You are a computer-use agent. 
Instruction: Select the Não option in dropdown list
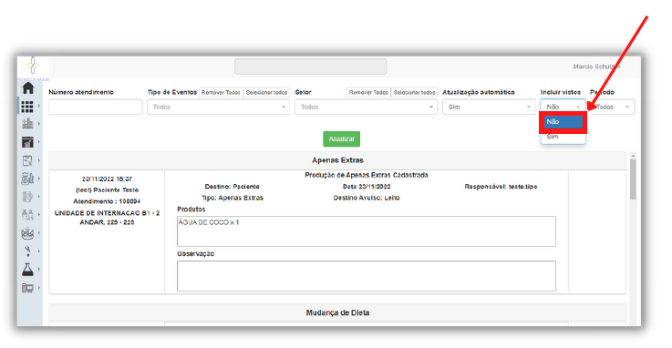coord(563,122)
